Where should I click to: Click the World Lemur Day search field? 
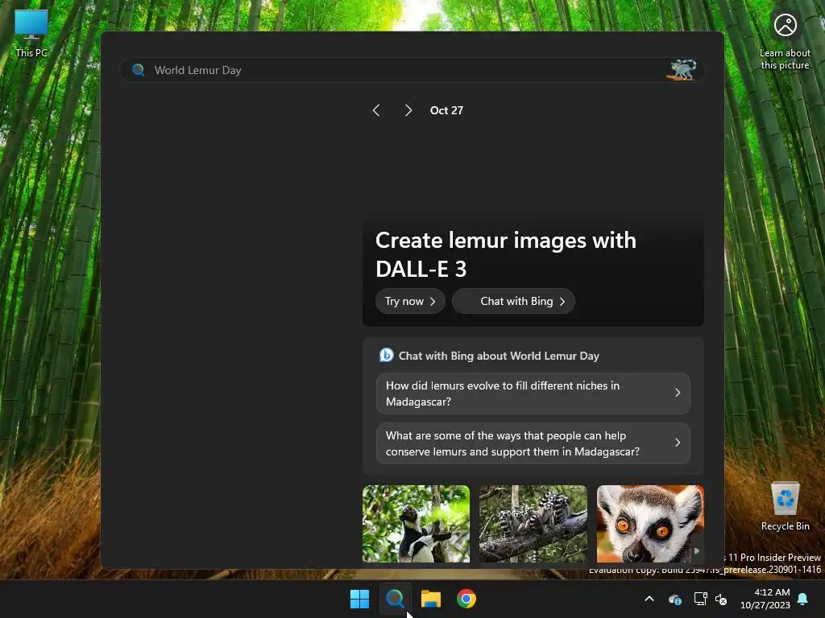click(x=412, y=70)
